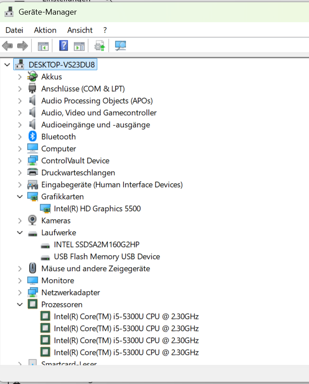Click the Grafikkarten display adapter icon
The image size is (309, 384).
[x=32, y=196]
